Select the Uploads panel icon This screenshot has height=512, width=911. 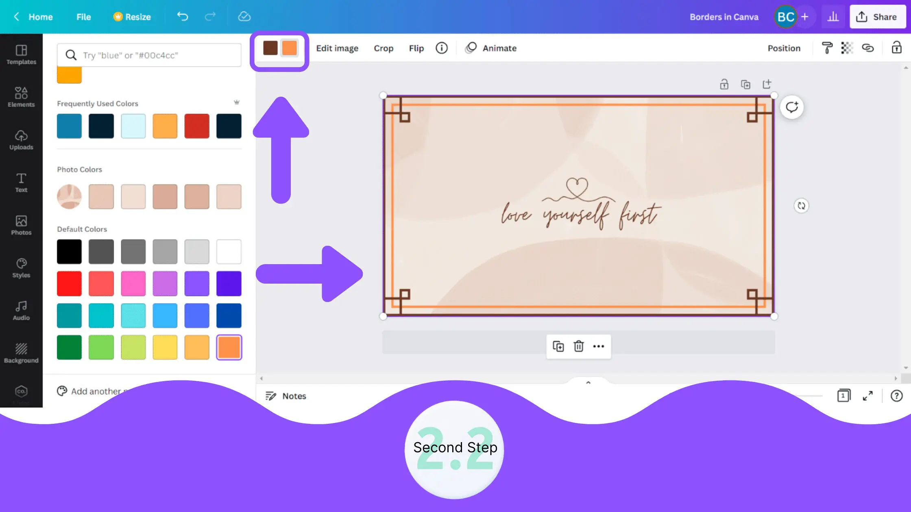tap(21, 137)
